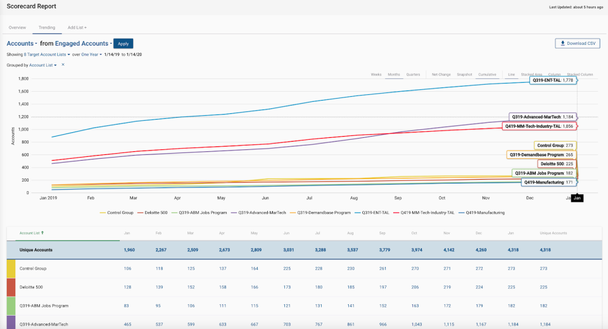The image size is (608, 329).
Task: Open the Add List + tab
Action: (x=77, y=28)
